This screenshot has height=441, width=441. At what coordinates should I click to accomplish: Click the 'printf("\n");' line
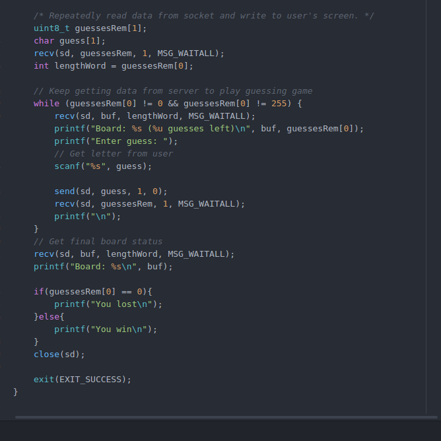click(87, 217)
